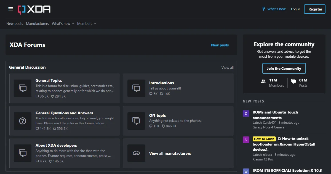This screenshot has width=331, height=174.
Task: Open the Off-topic forum title
Action: click(158, 115)
